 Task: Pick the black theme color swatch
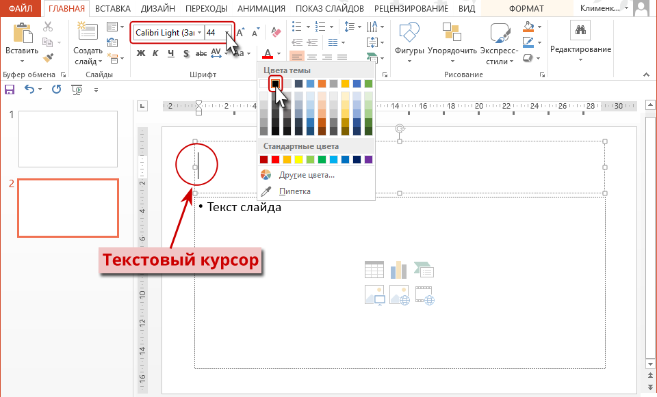[275, 83]
